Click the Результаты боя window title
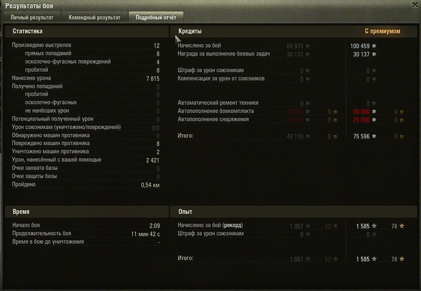 coord(29,5)
